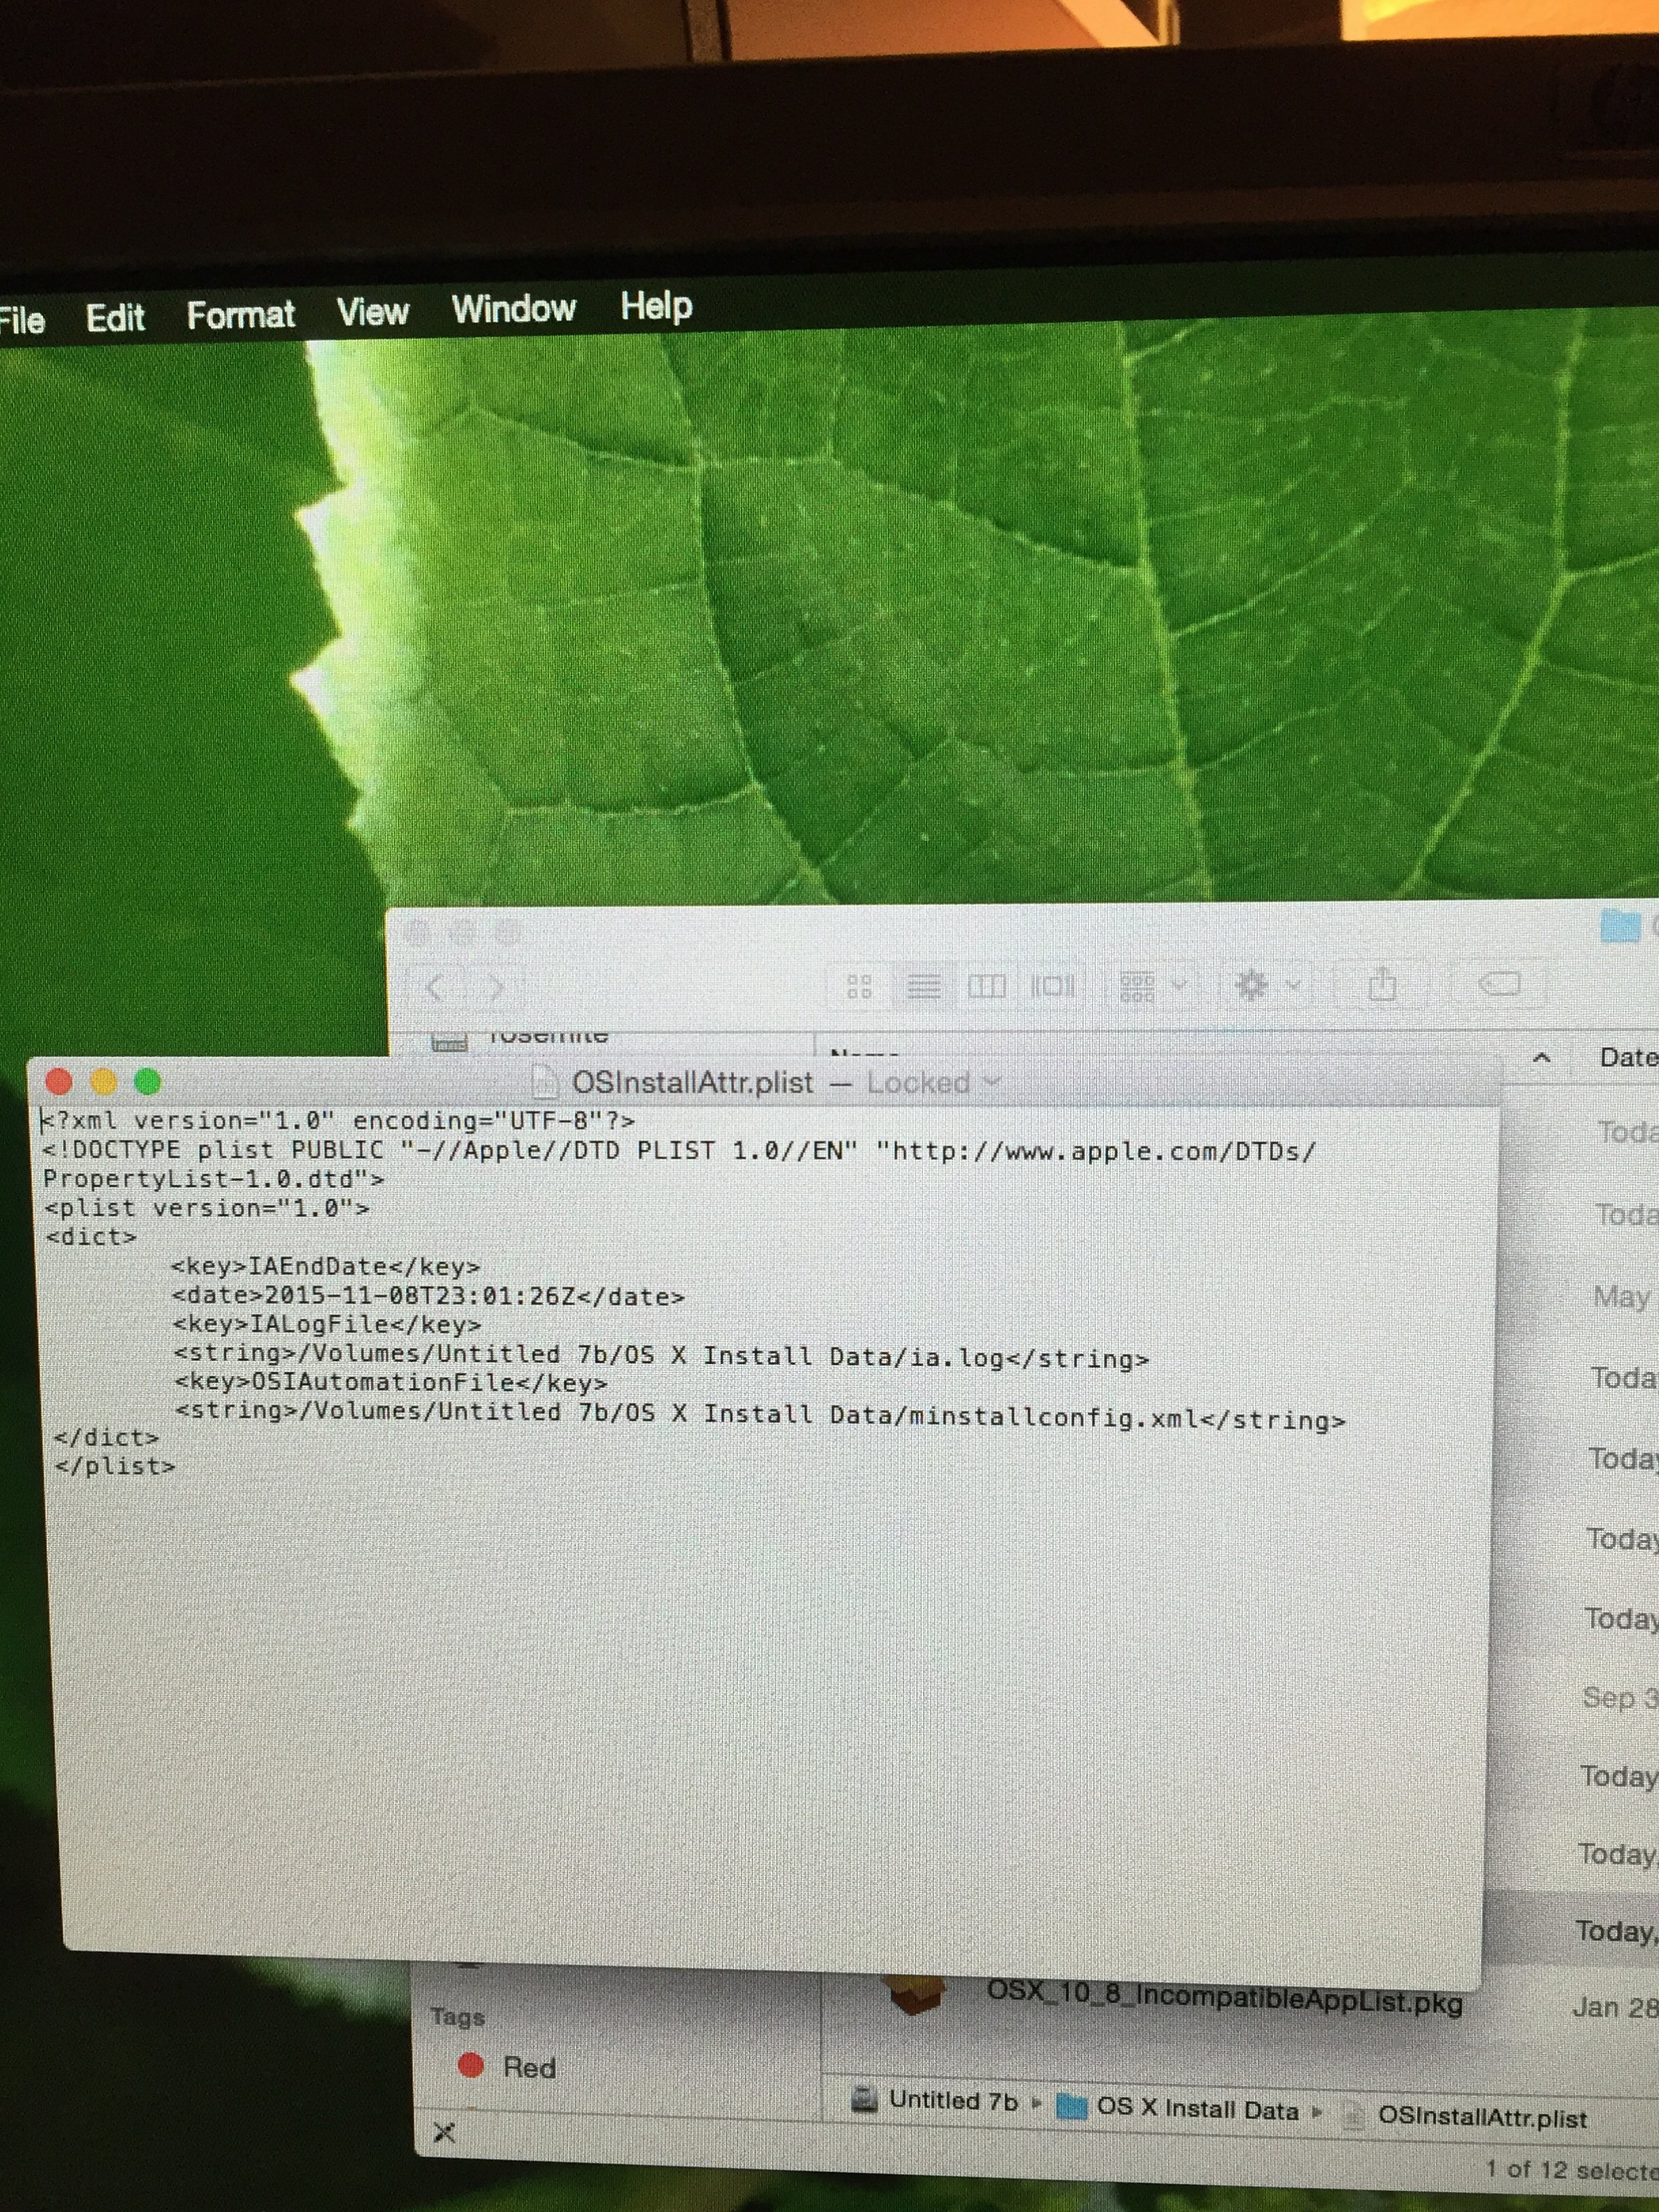The image size is (1659, 2212).
Task: Sort by Date column header in Finder
Action: 1628,1057
